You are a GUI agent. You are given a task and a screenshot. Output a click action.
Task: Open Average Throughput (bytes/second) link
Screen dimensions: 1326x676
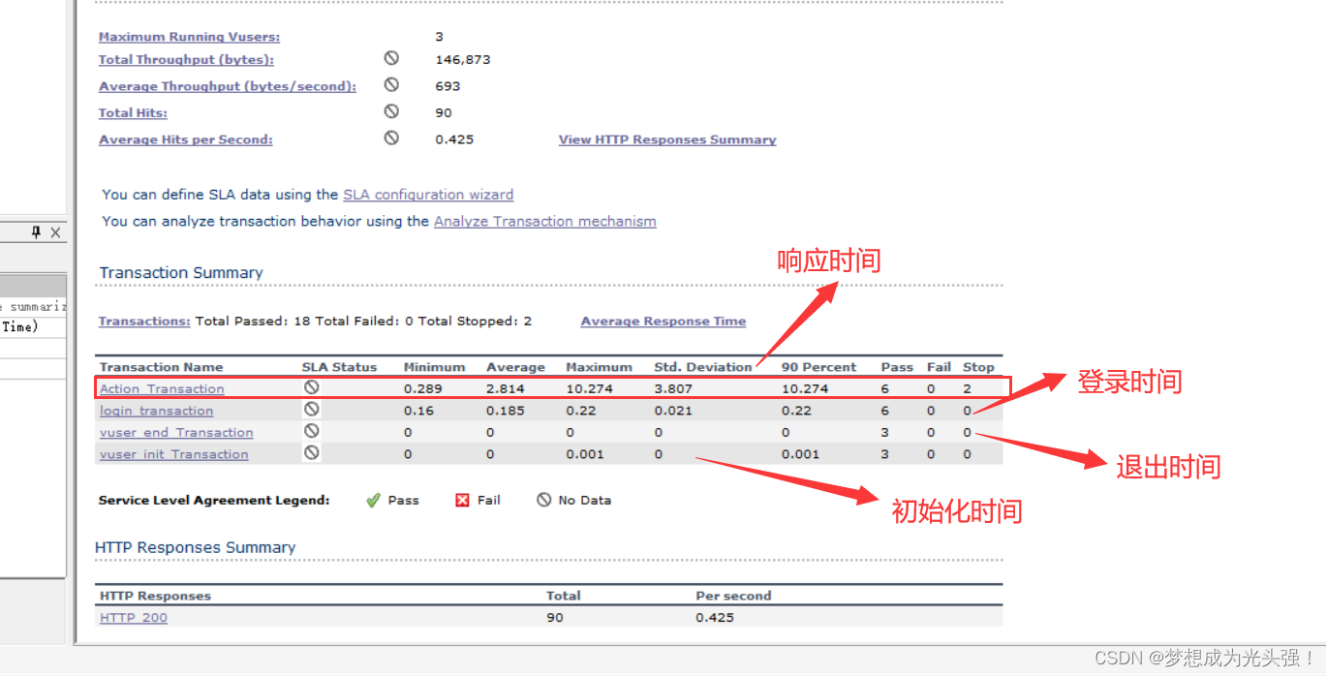click(x=228, y=86)
